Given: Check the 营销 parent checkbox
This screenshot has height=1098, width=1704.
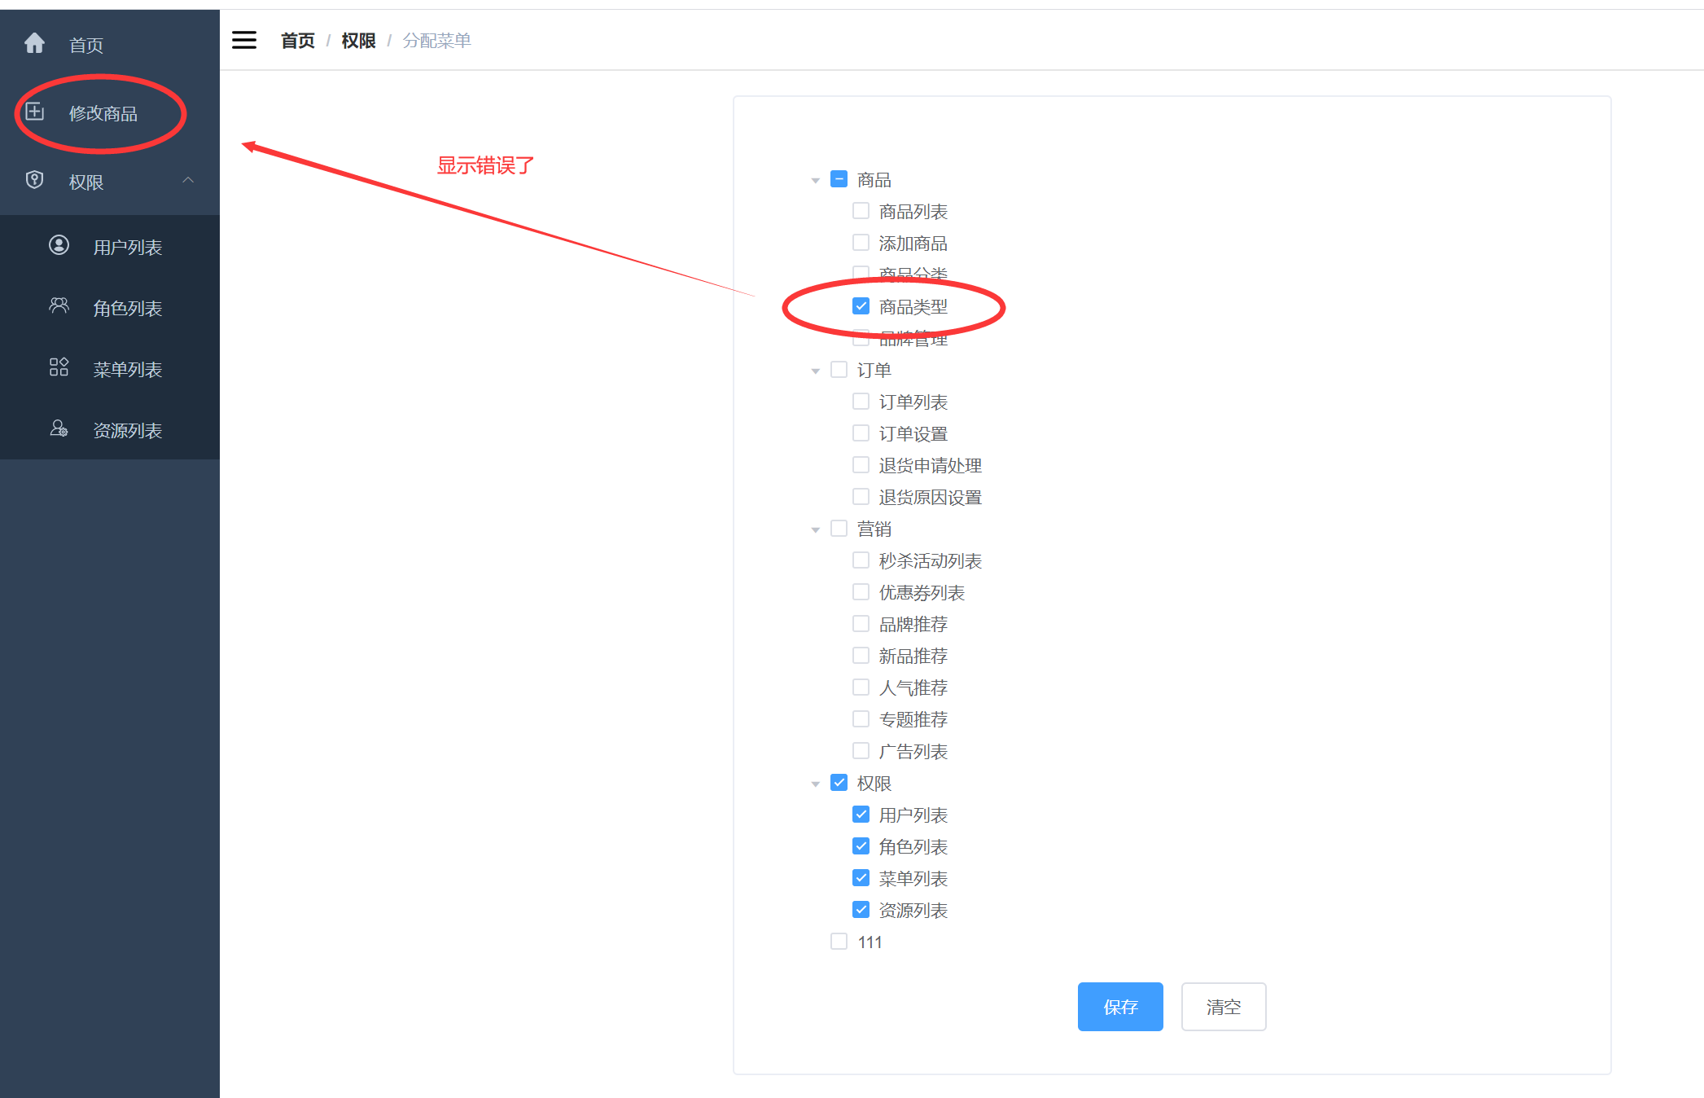Looking at the screenshot, I should (x=839, y=529).
